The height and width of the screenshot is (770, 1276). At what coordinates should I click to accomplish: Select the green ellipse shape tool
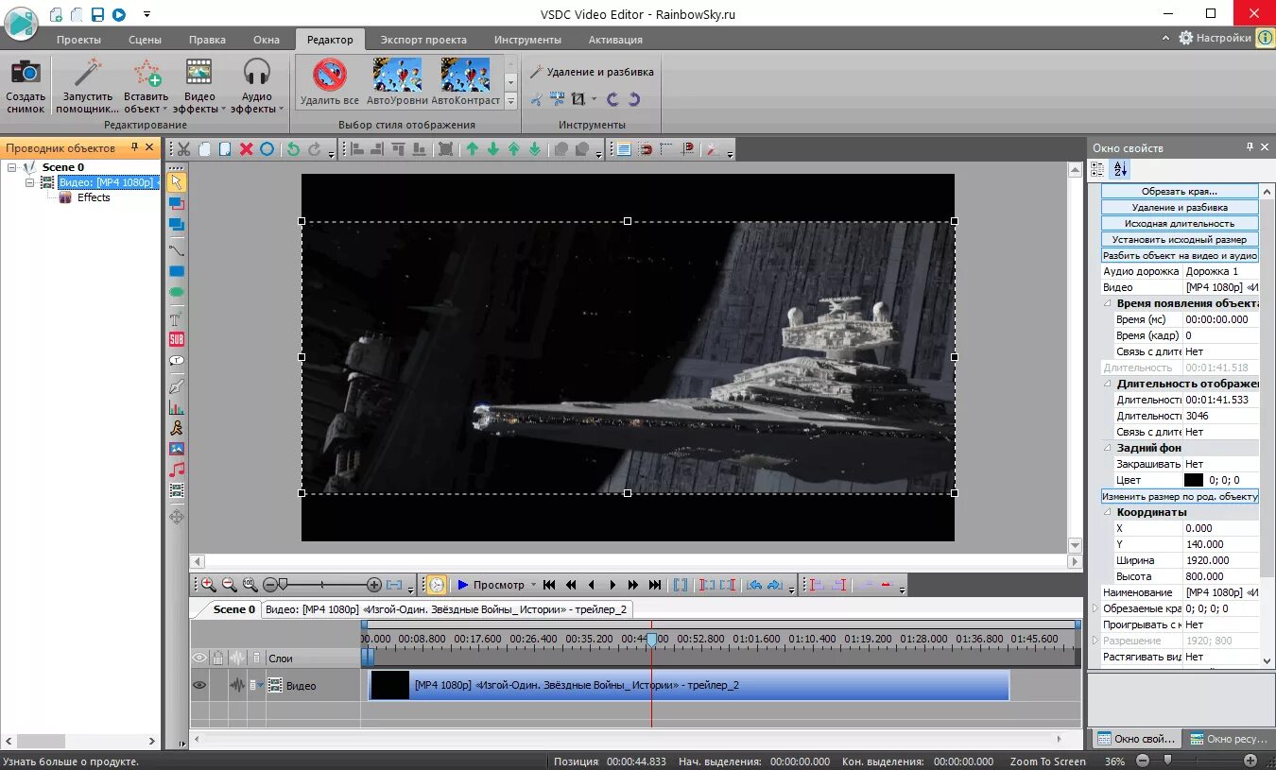tap(177, 294)
